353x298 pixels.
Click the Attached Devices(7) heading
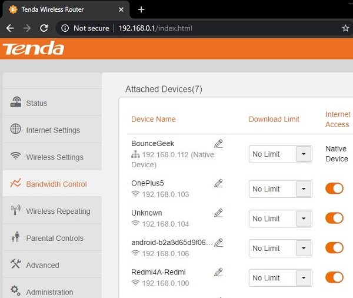pyautogui.click(x=164, y=89)
